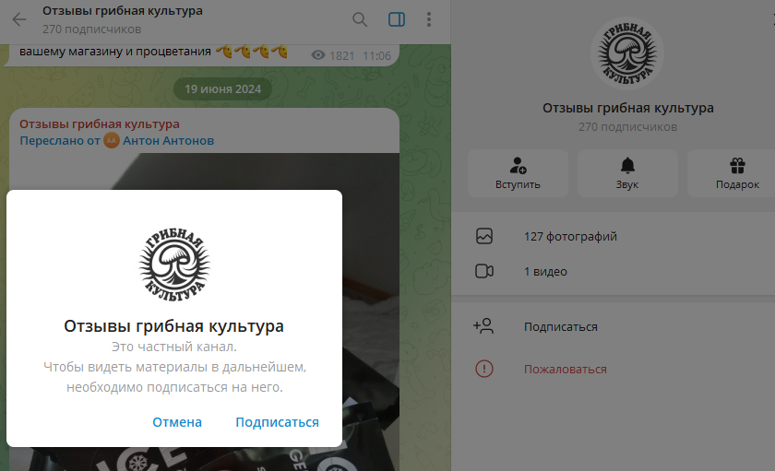Screen dimensions: 775x471
Task: Select Подписаться in the info panel
Action: click(613, 327)
